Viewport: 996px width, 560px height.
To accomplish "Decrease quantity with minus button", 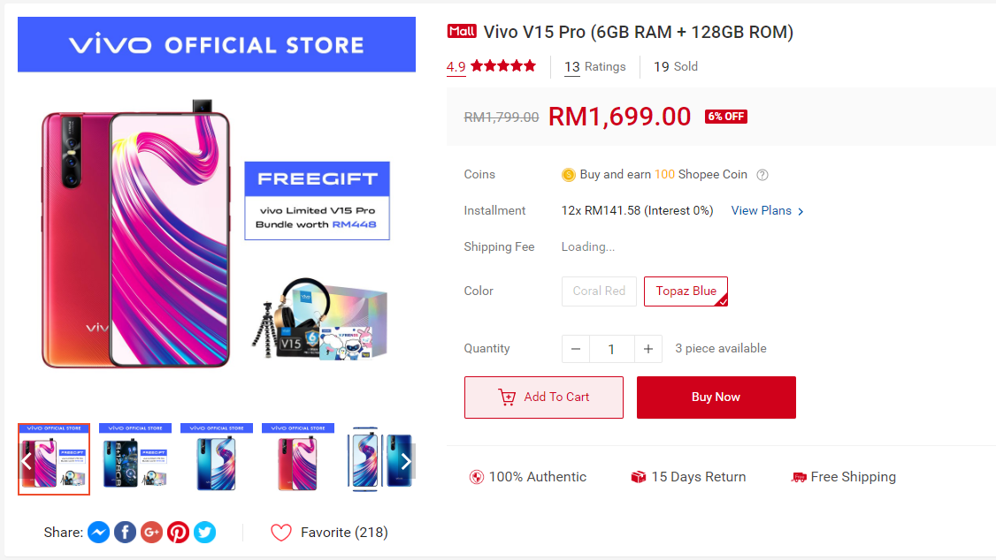I will [x=576, y=349].
